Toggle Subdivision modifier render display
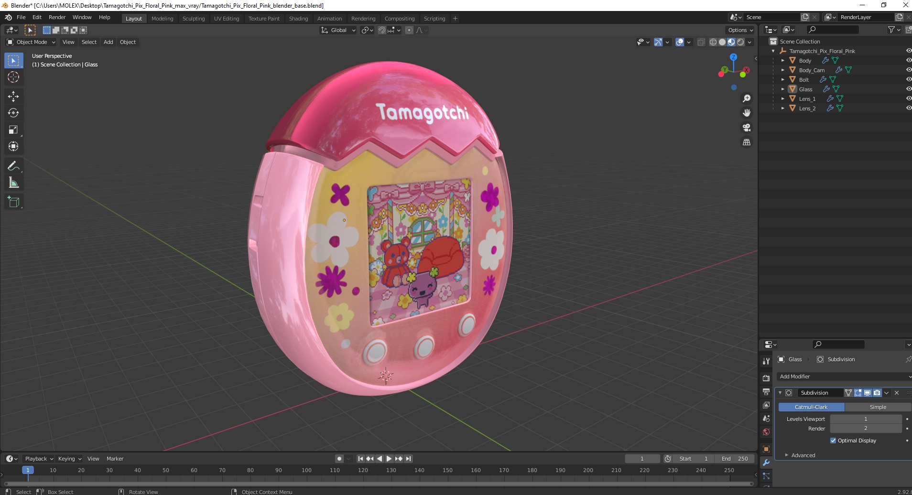Viewport: 912px width, 495px height. tap(877, 393)
